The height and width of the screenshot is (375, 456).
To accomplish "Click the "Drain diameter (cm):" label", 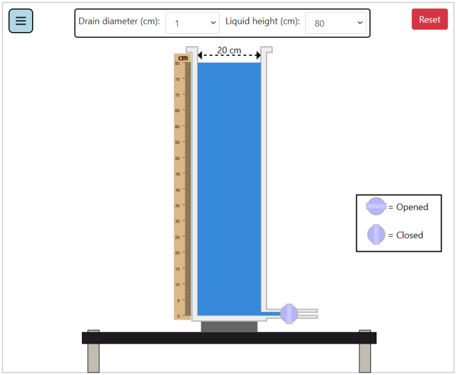I will [119, 21].
